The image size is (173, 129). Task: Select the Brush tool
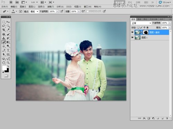point(8,34)
